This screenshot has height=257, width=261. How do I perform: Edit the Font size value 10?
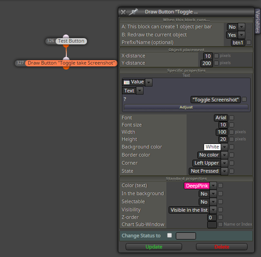coord(223,125)
